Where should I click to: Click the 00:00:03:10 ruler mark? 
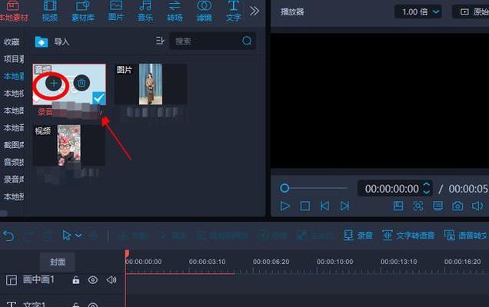click(x=207, y=262)
